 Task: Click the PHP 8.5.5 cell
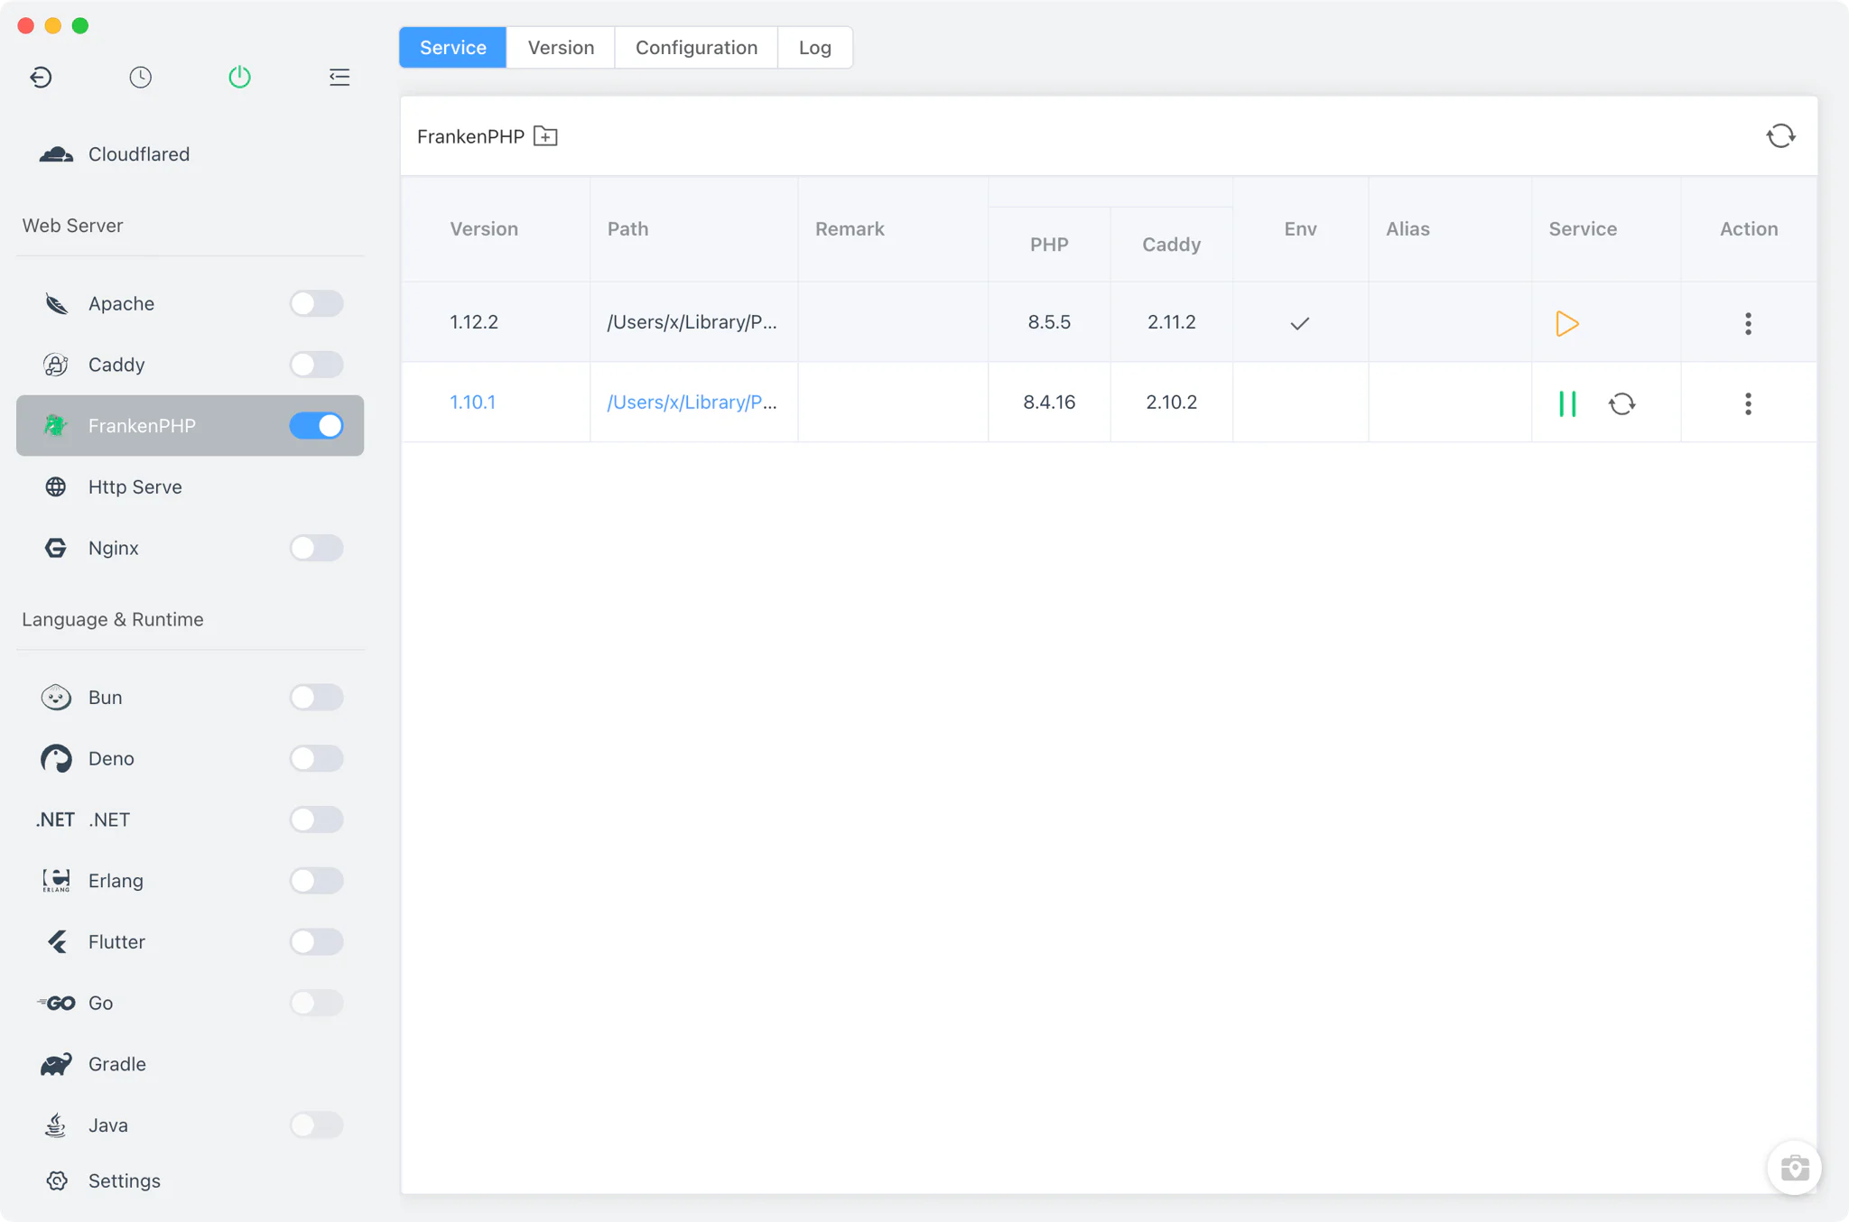(1049, 322)
